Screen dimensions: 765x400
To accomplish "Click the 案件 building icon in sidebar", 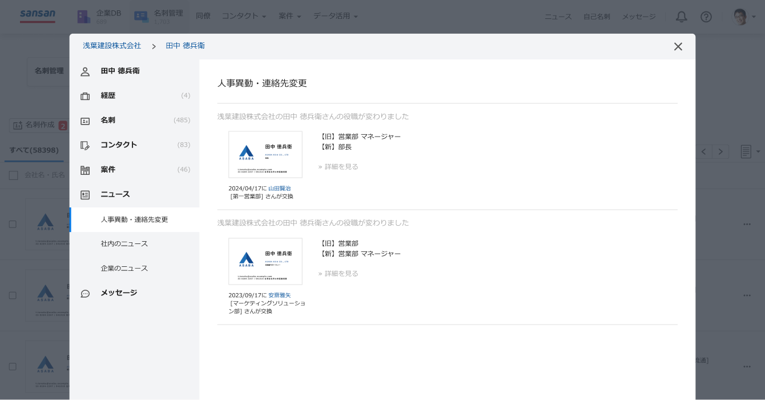I will pos(85,170).
